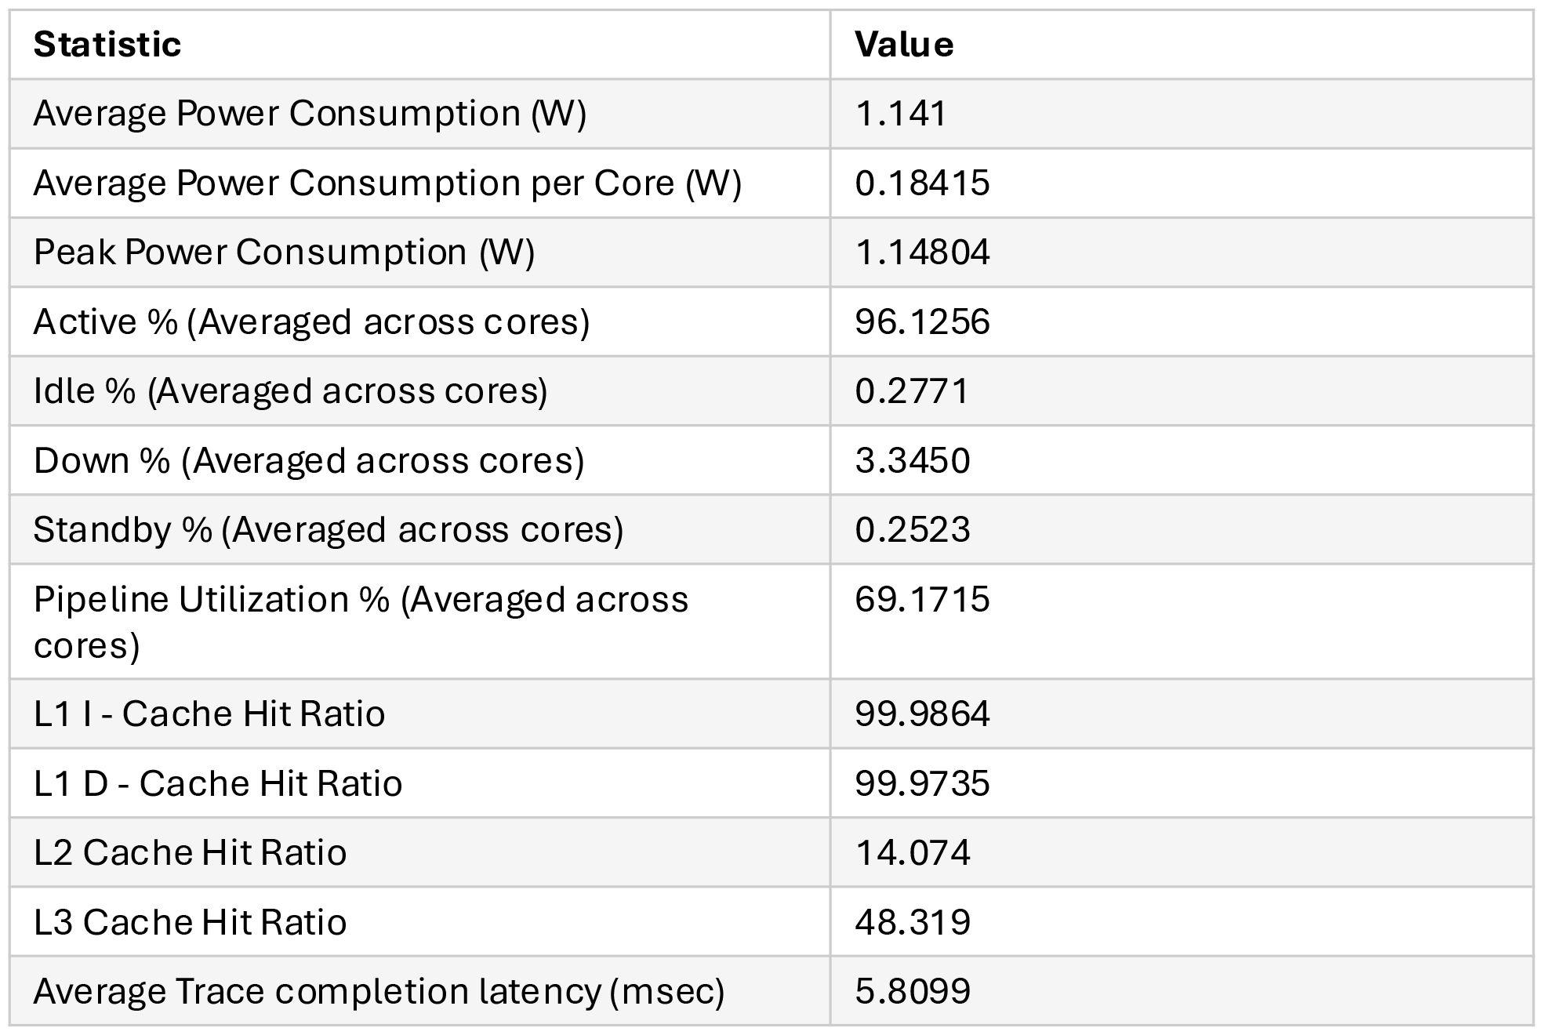1543x1035 pixels.
Task: Click the 1.14804 value
Action: click(x=922, y=252)
